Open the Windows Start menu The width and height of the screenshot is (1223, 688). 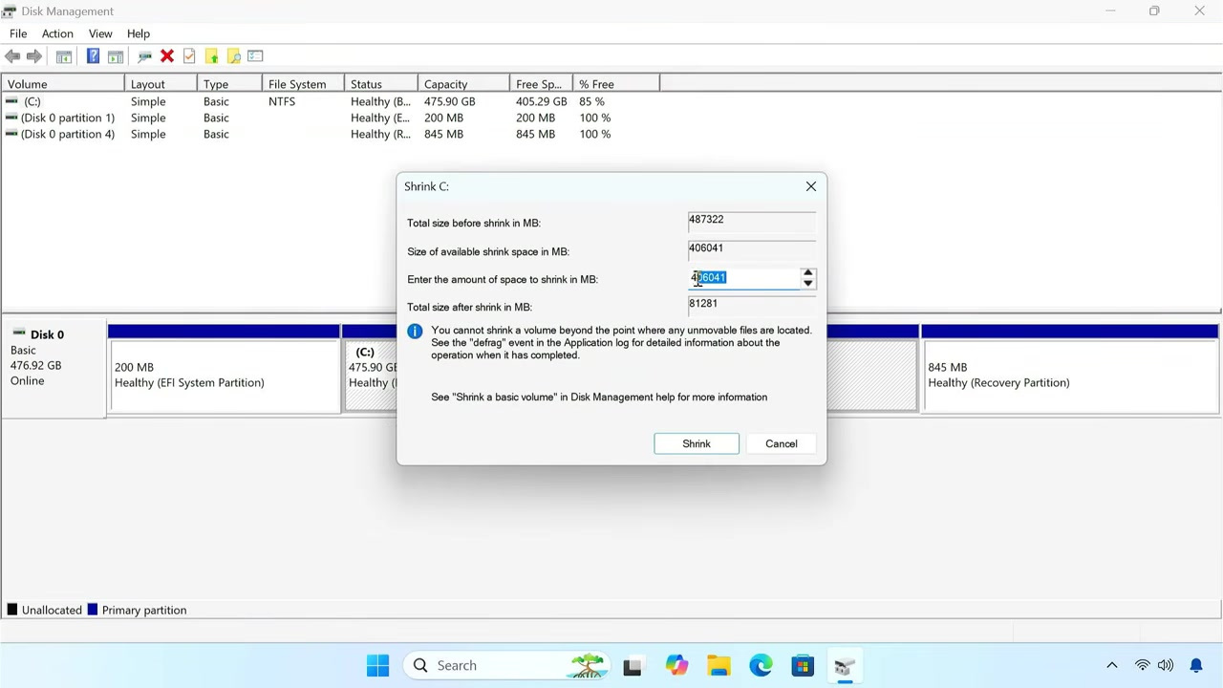378,665
